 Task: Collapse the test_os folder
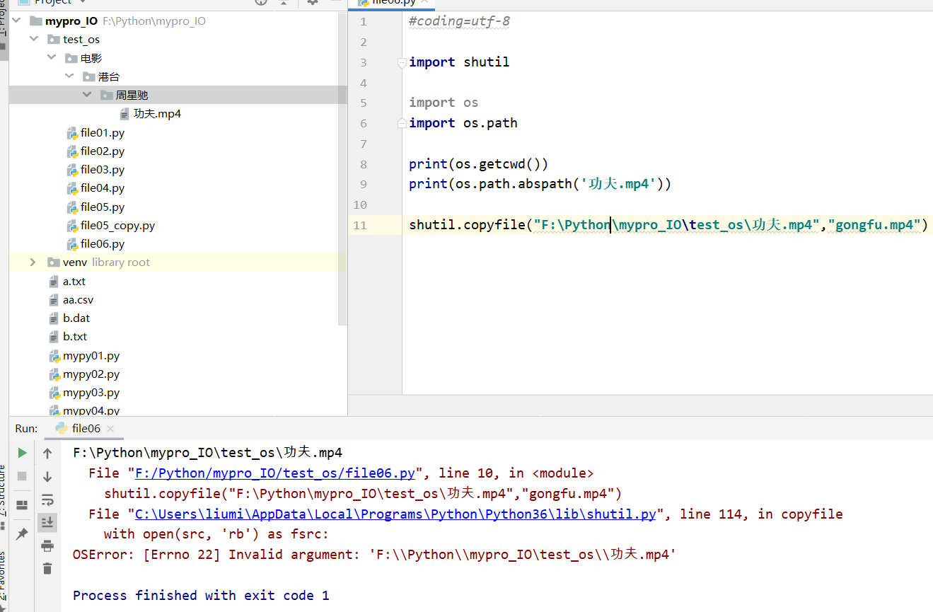(33, 40)
